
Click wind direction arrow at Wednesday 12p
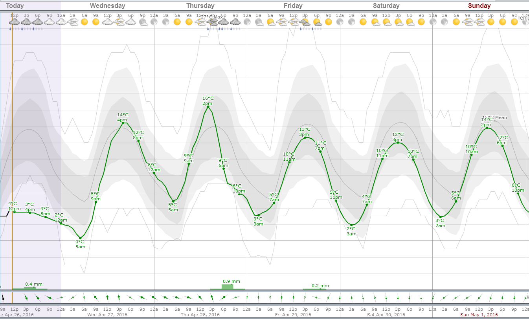pos(107,297)
